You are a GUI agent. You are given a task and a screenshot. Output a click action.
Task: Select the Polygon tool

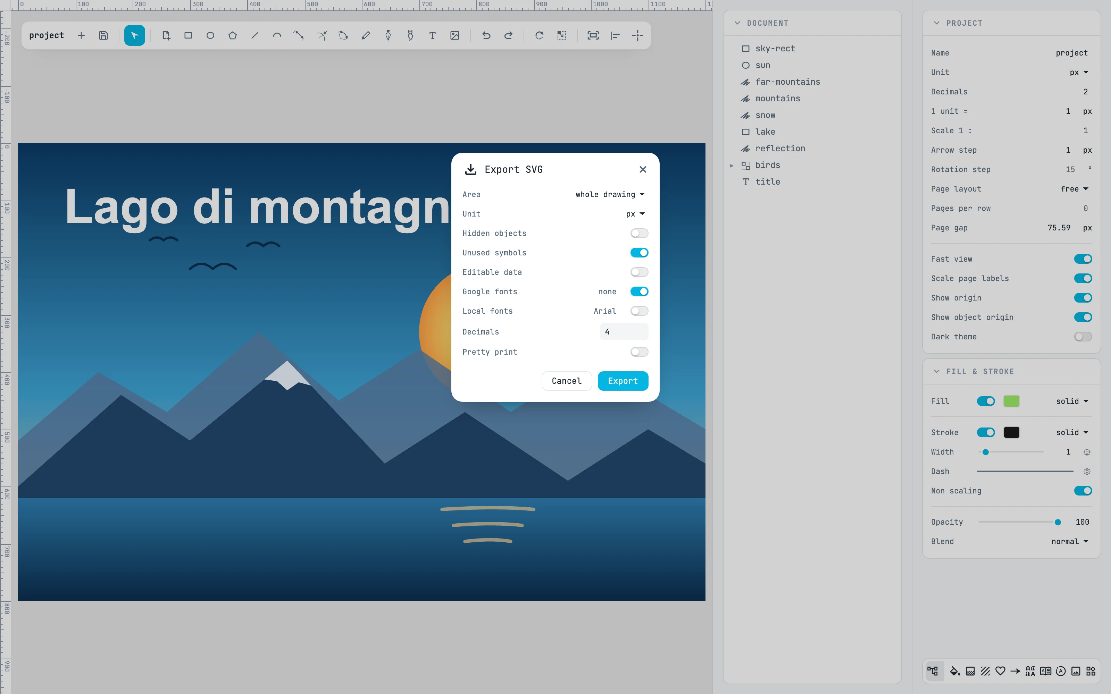pos(232,35)
